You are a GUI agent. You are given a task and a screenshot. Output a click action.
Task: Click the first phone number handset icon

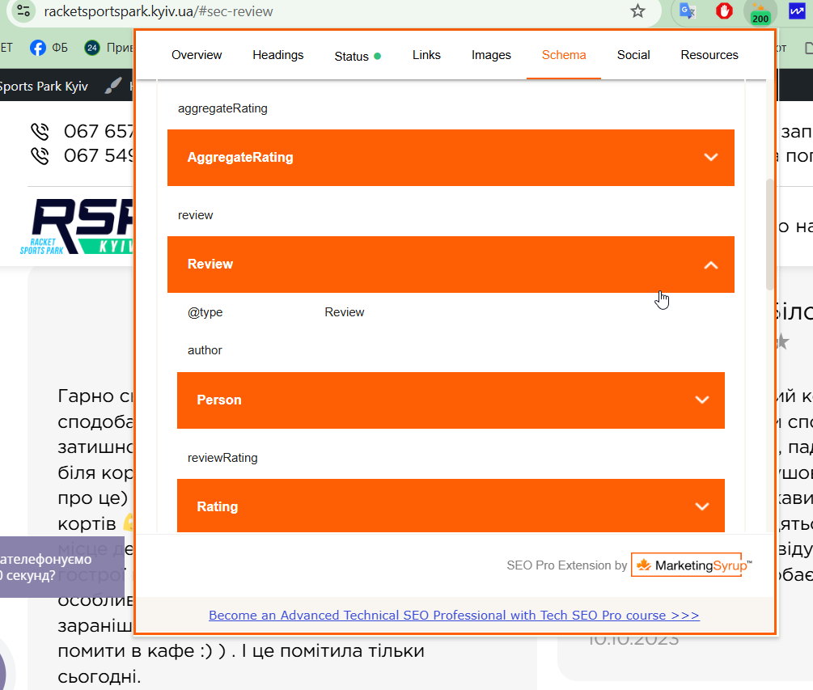pyautogui.click(x=40, y=132)
